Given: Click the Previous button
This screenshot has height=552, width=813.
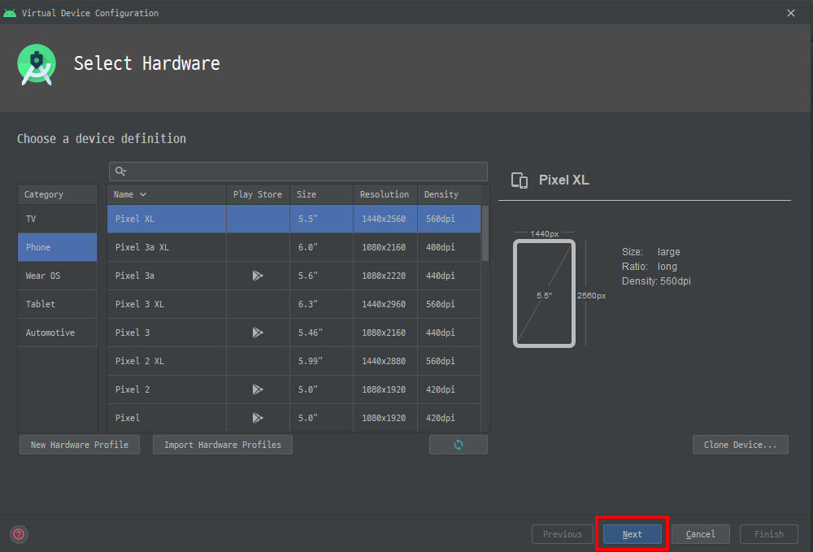Looking at the screenshot, I should coord(562,534).
